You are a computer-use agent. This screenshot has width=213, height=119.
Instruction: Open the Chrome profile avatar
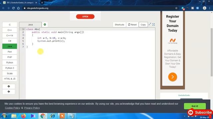pyautogui.click(x=204, y=8)
